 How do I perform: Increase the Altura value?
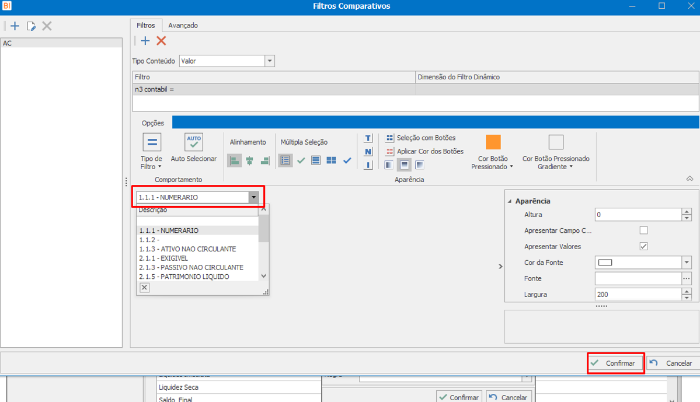687,211
